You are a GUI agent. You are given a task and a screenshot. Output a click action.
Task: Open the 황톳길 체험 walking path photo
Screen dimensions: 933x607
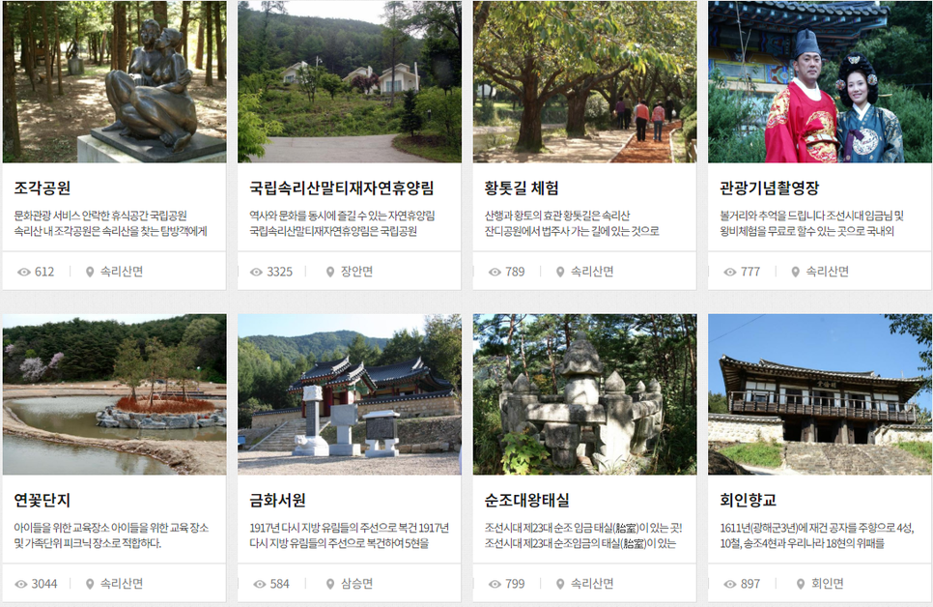(x=584, y=81)
